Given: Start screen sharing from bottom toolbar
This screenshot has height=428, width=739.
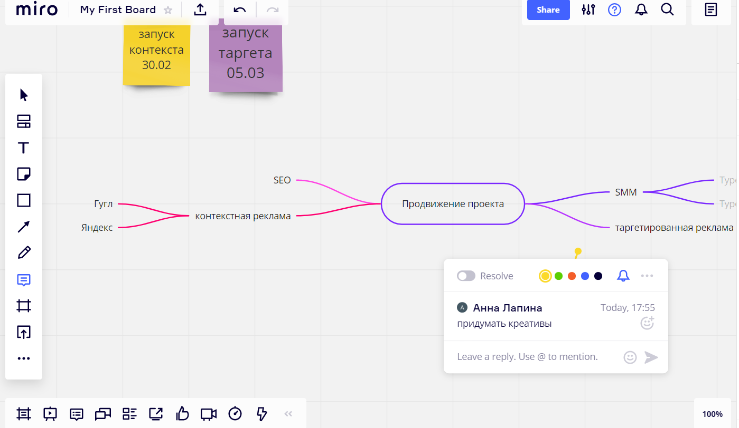Looking at the screenshot, I should coord(156,414).
